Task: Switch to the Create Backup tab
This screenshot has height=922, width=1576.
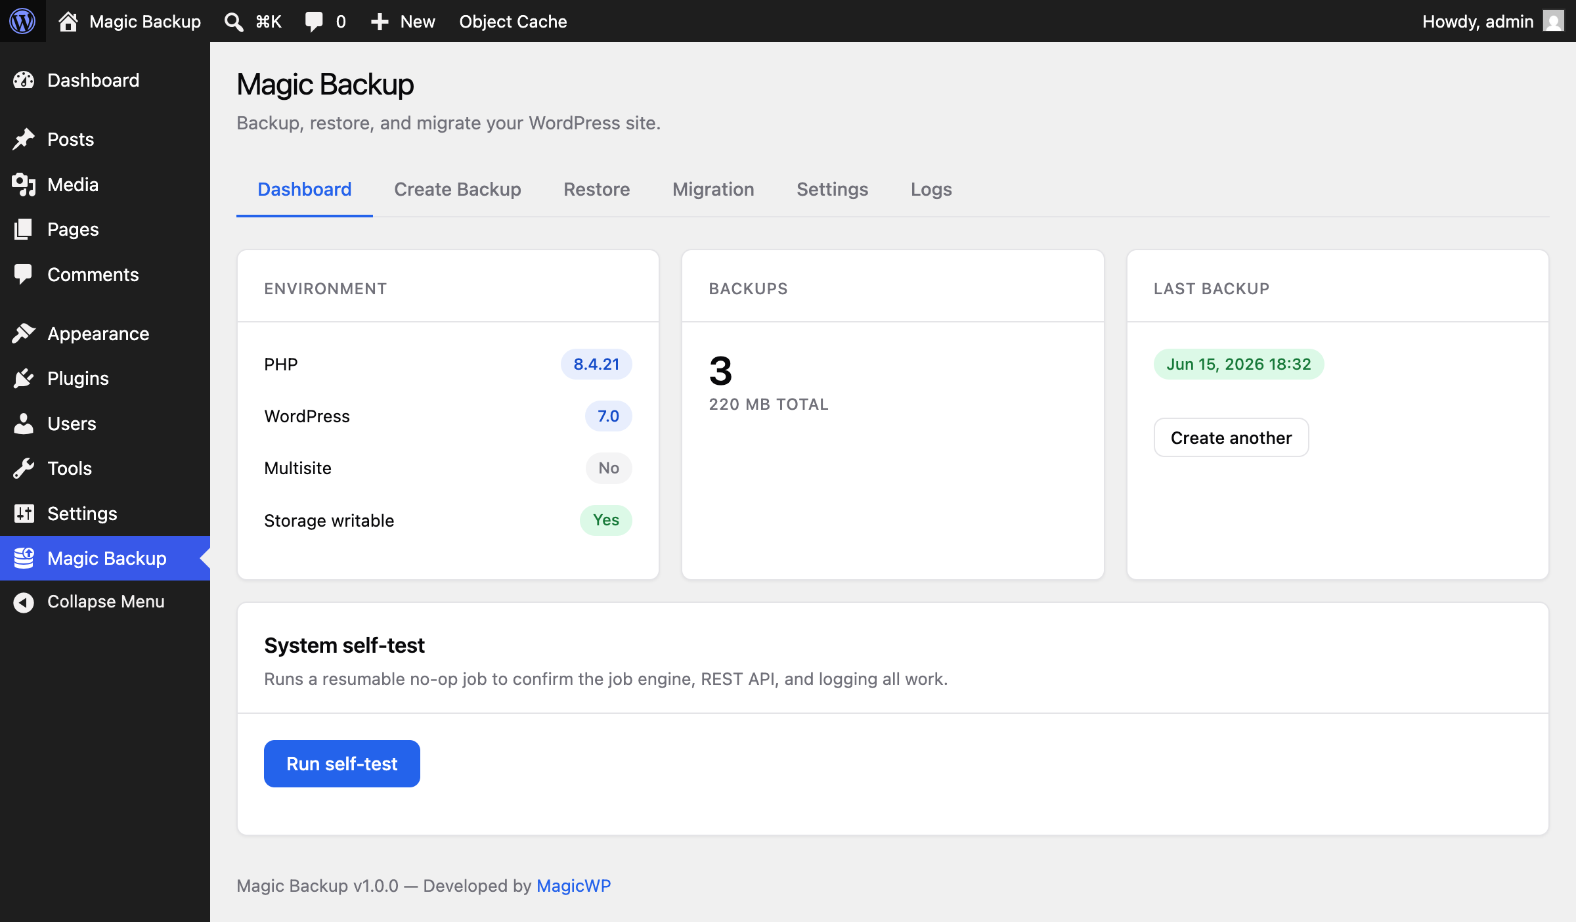Action: pyautogui.click(x=458, y=189)
